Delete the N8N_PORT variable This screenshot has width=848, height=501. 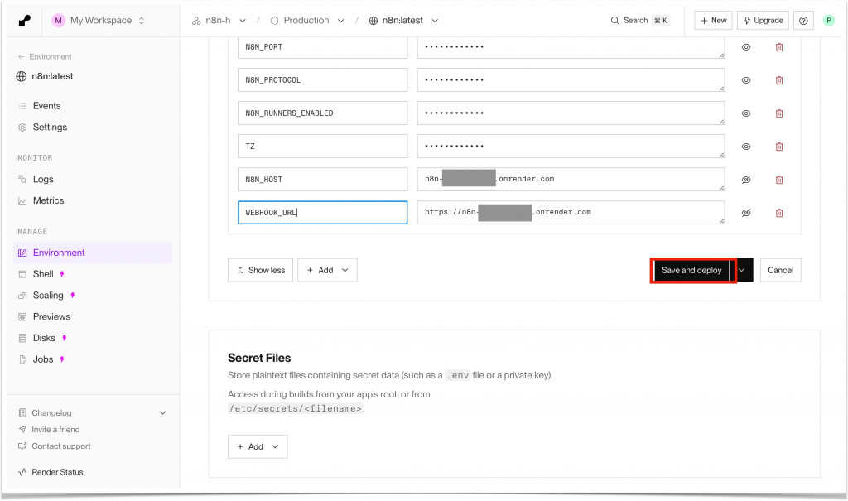pyautogui.click(x=779, y=47)
